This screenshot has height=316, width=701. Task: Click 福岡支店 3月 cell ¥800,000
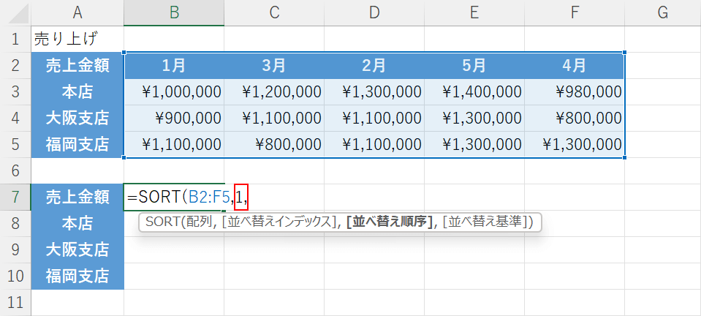pos(274,145)
